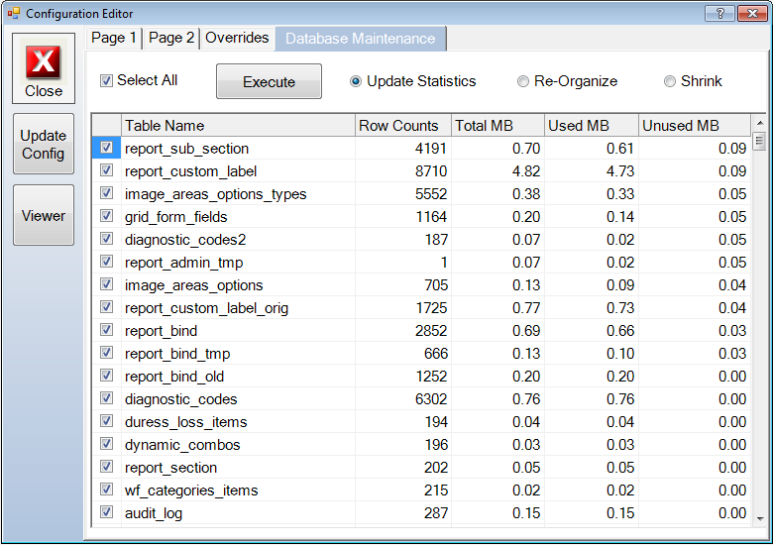773x545 pixels.
Task: Select the wf_categories_items name cell
Action: point(238,490)
